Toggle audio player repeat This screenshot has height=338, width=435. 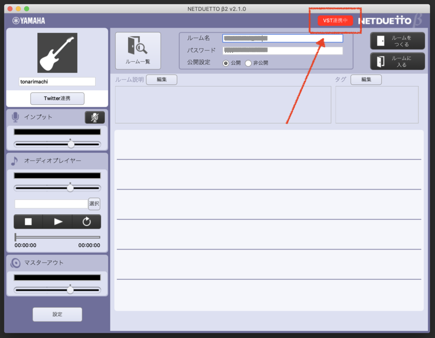click(87, 222)
